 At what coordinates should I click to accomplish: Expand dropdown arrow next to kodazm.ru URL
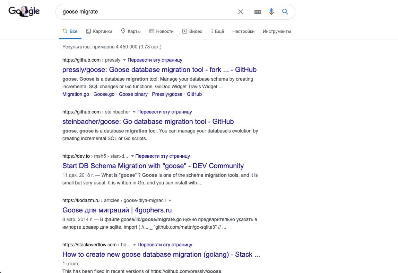tap(170, 201)
